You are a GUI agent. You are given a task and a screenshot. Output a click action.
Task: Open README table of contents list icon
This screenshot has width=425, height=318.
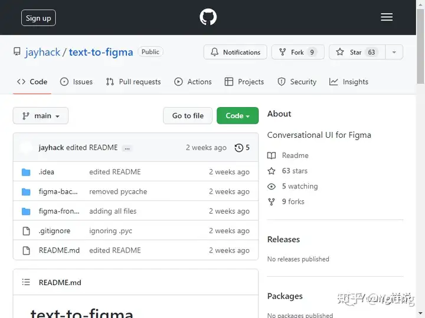coord(26,282)
